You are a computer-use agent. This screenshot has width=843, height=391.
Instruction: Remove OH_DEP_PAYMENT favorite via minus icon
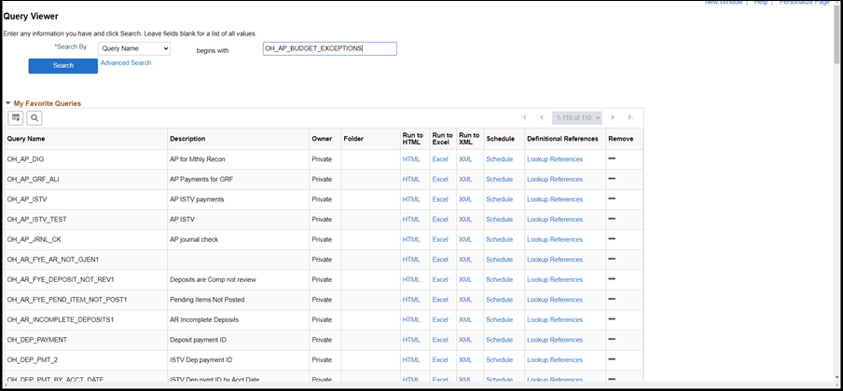pos(613,340)
